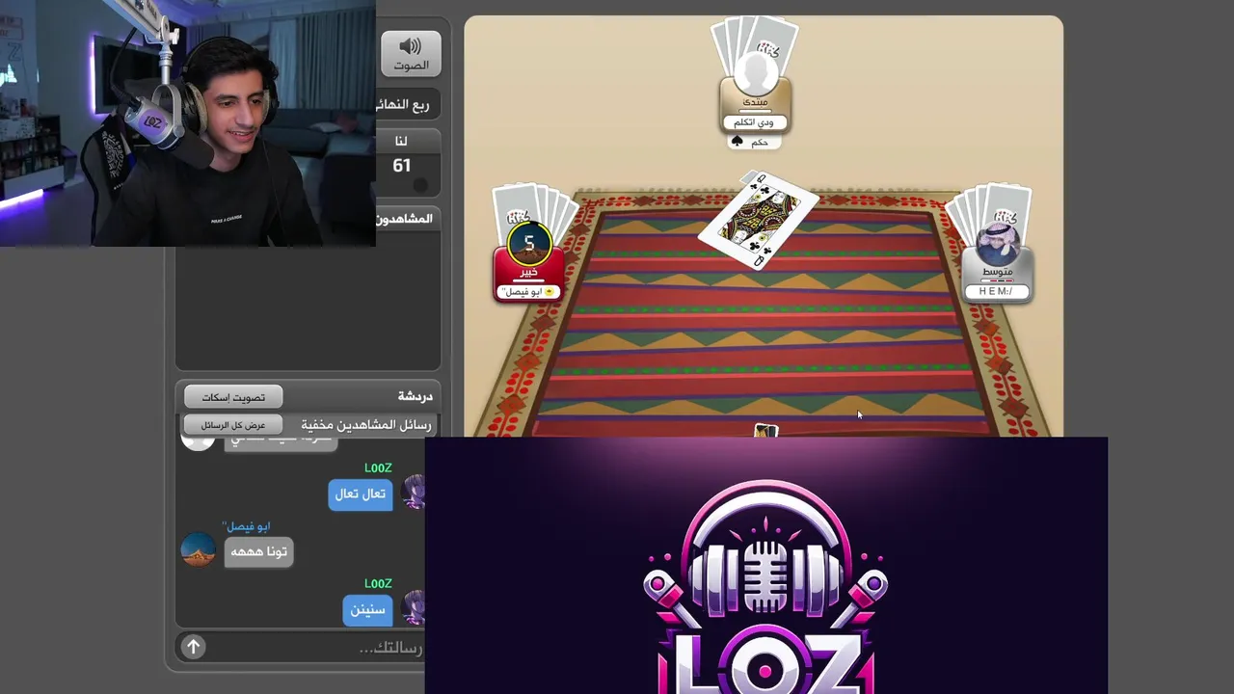Click the متوسط rank label on right player
The height and width of the screenshot is (694, 1234).
(x=997, y=272)
